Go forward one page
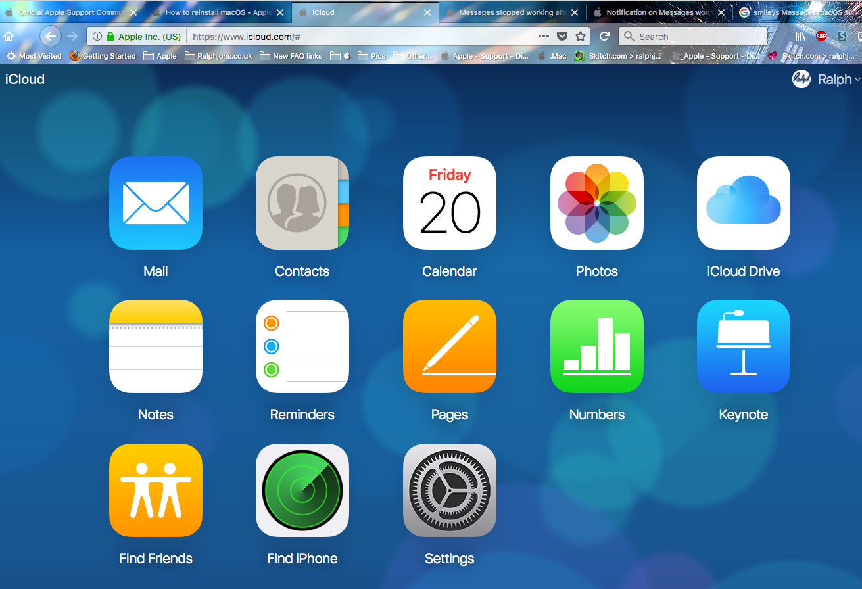Screen dimensions: 862x589 (x=72, y=36)
